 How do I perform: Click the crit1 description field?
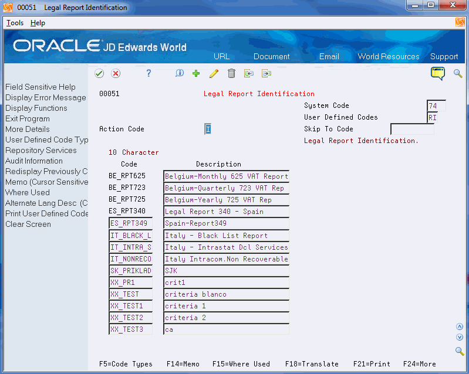point(227,283)
